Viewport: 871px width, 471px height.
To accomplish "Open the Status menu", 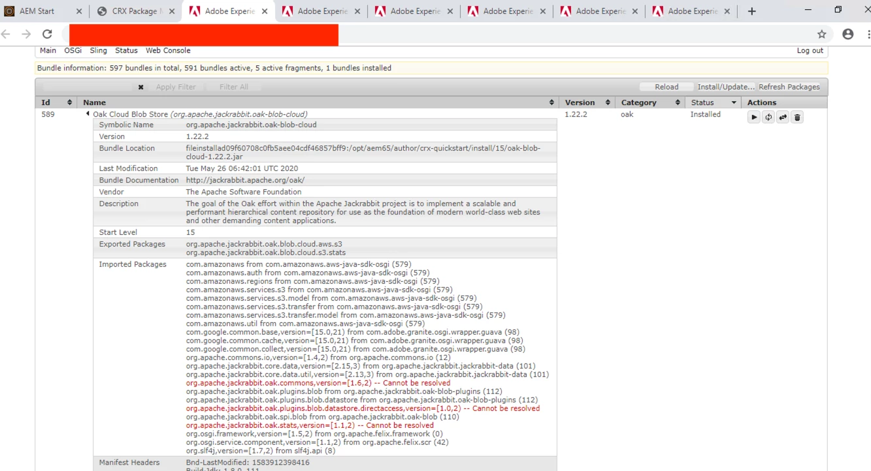I will click(126, 50).
